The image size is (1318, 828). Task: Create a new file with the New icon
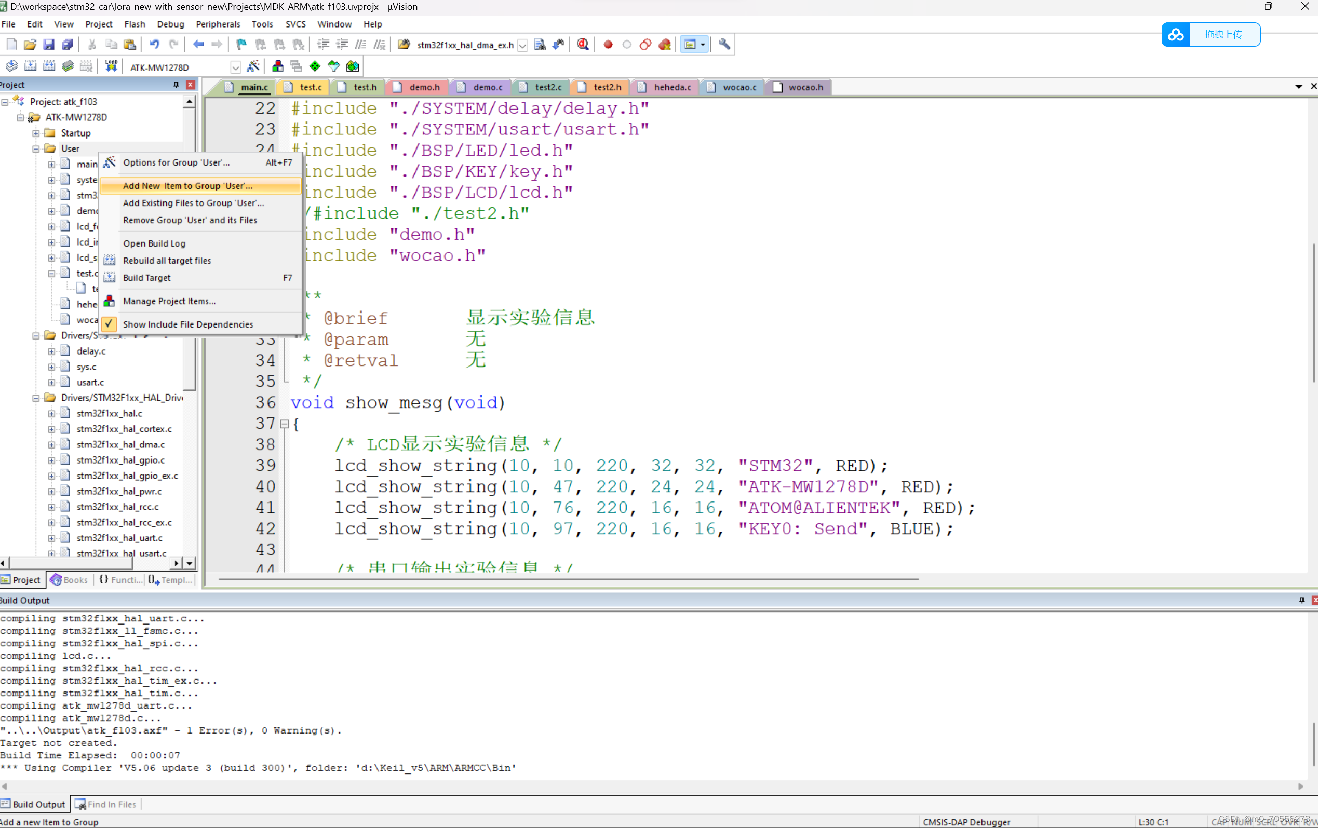[11, 45]
